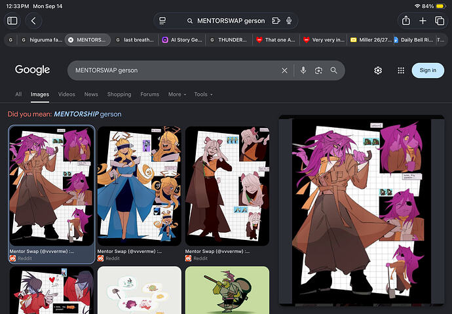Tap the battery indicator in status bar
Viewport: 452px width, 314px height.
[441, 6]
